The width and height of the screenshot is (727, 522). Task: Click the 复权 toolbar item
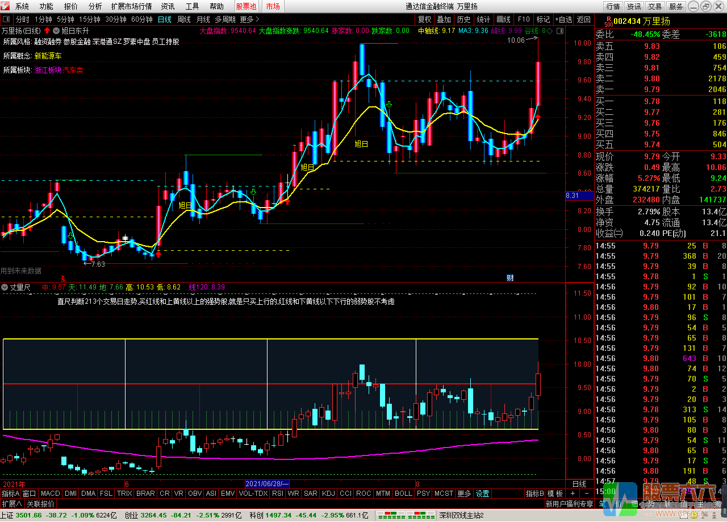click(424, 19)
